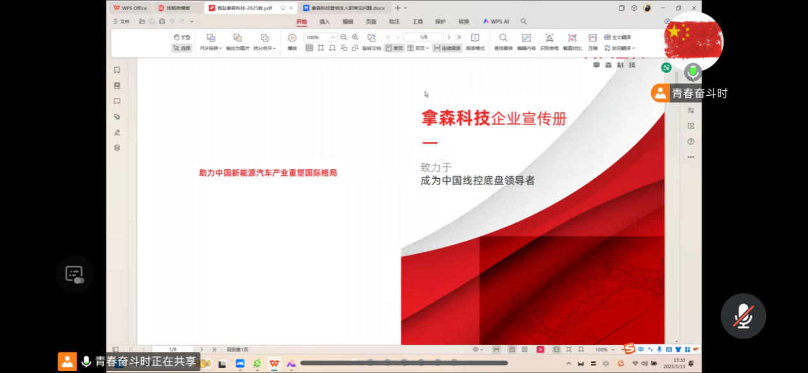This screenshot has width=808, height=373.
Task: Jump to last page using toolbar arrow
Action: point(458,37)
